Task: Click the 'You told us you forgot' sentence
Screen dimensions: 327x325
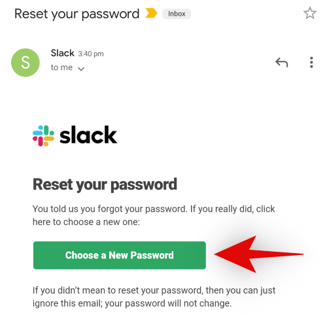Action: [x=154, y=209]
